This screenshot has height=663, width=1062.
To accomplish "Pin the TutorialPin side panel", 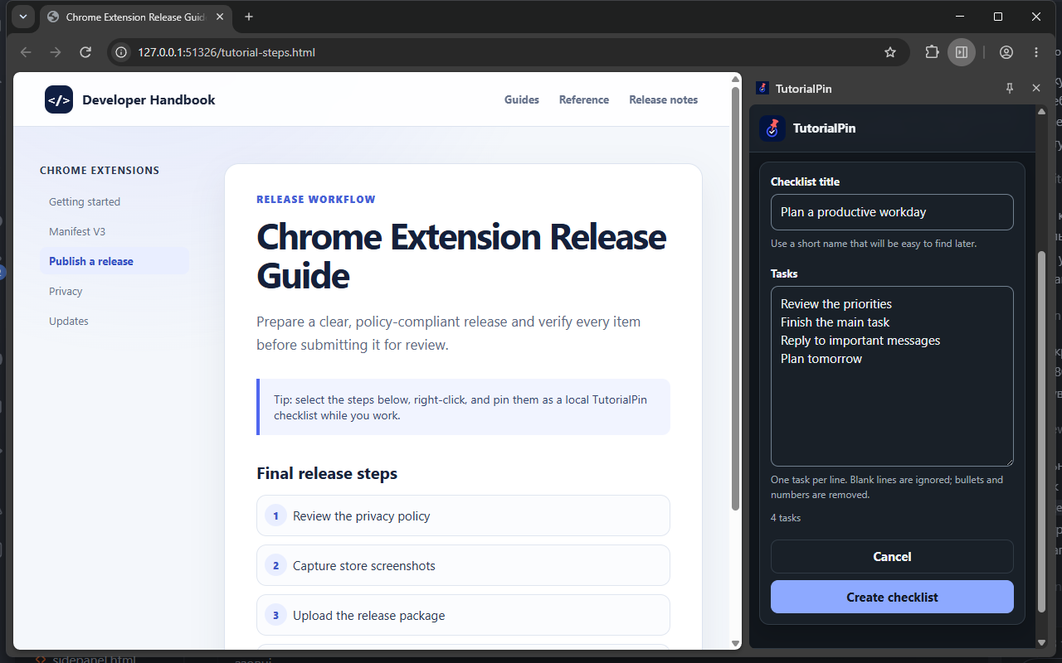I will coord(1010,88).
